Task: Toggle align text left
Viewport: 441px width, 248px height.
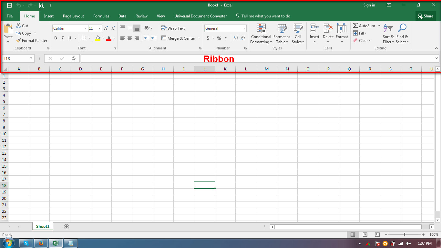Action: point(123,38)
